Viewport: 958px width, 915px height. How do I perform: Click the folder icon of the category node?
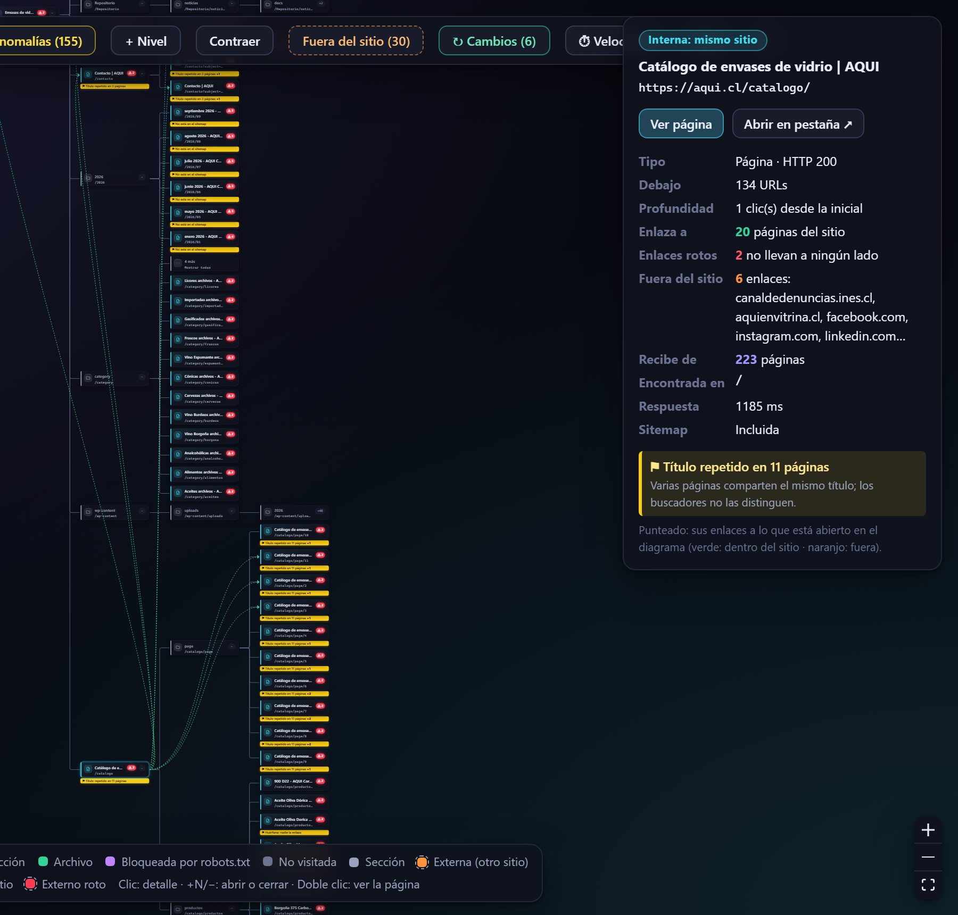(88, 378)
